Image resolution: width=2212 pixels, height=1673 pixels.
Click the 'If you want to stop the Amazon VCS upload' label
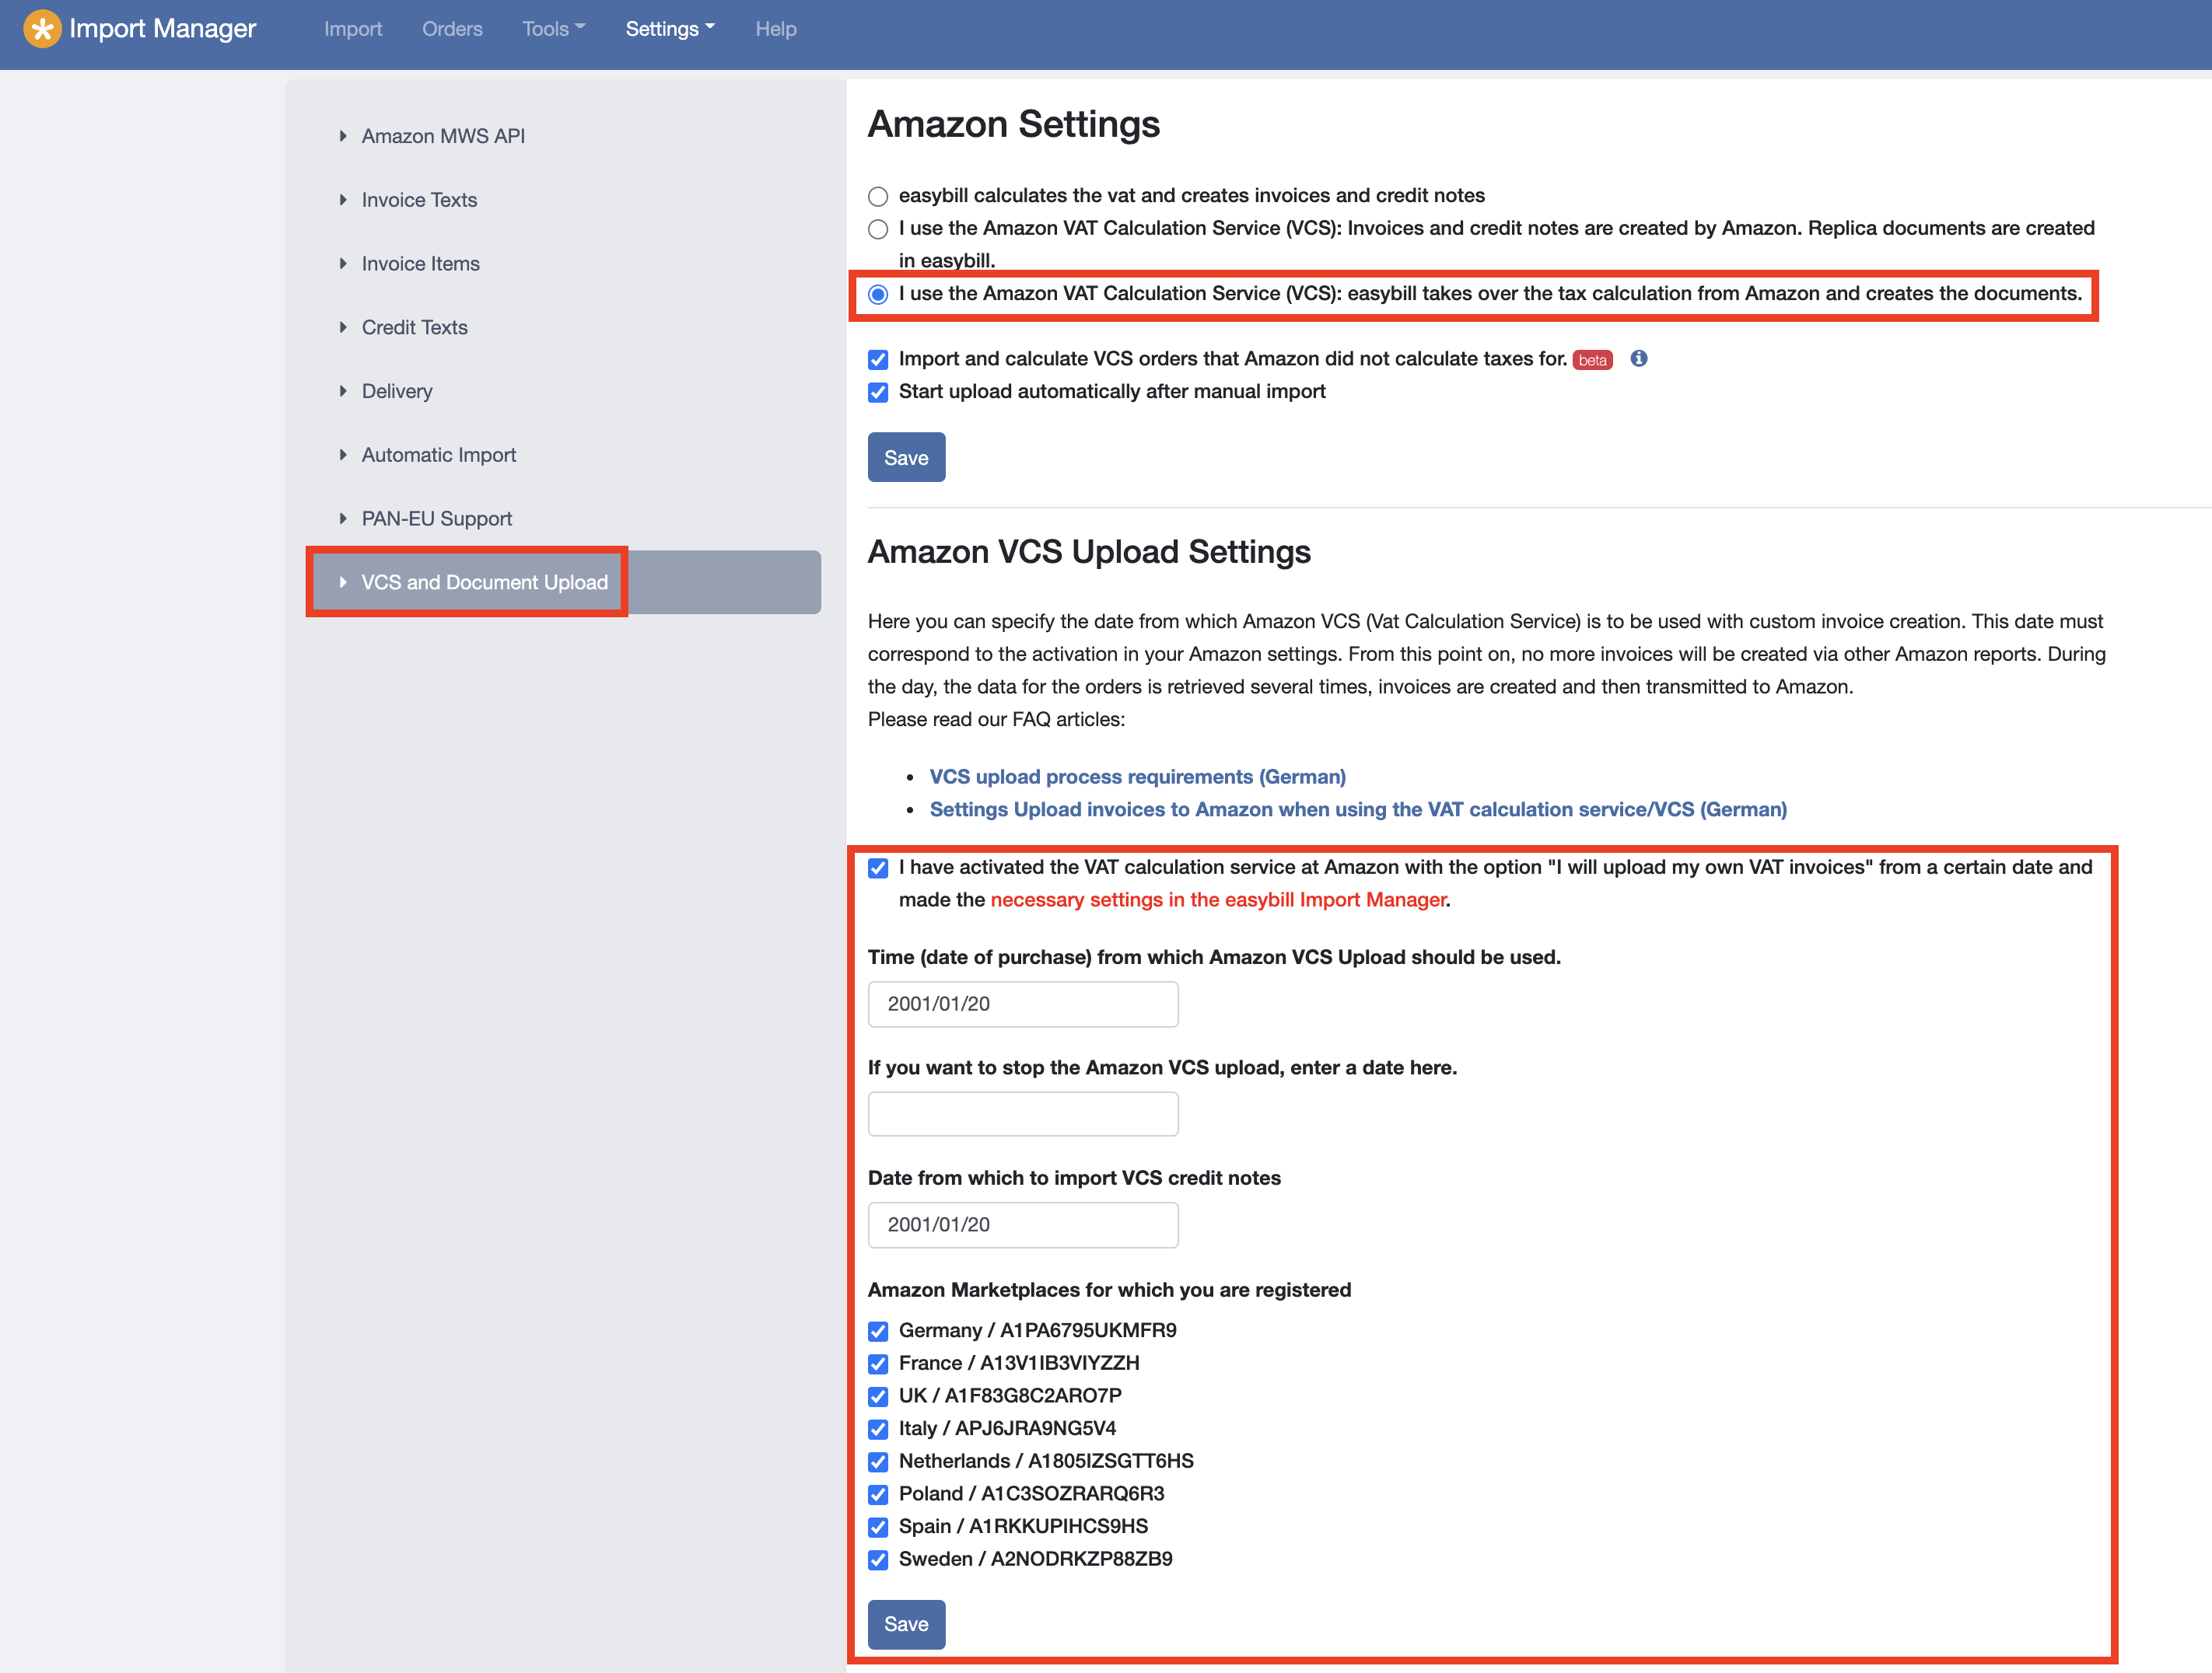(1162, 1067)
